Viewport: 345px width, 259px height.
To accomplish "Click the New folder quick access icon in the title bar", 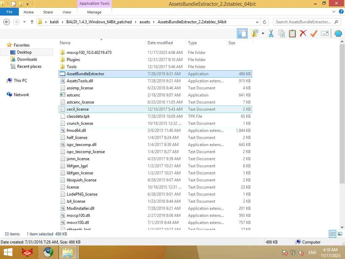I will [x=21, y=4].
